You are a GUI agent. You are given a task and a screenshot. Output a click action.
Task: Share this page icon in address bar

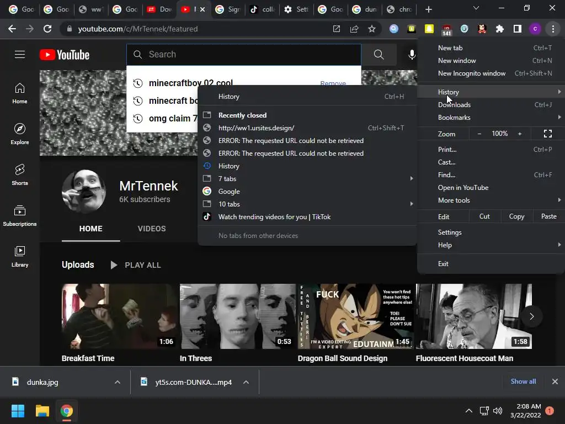click(354, 29)
